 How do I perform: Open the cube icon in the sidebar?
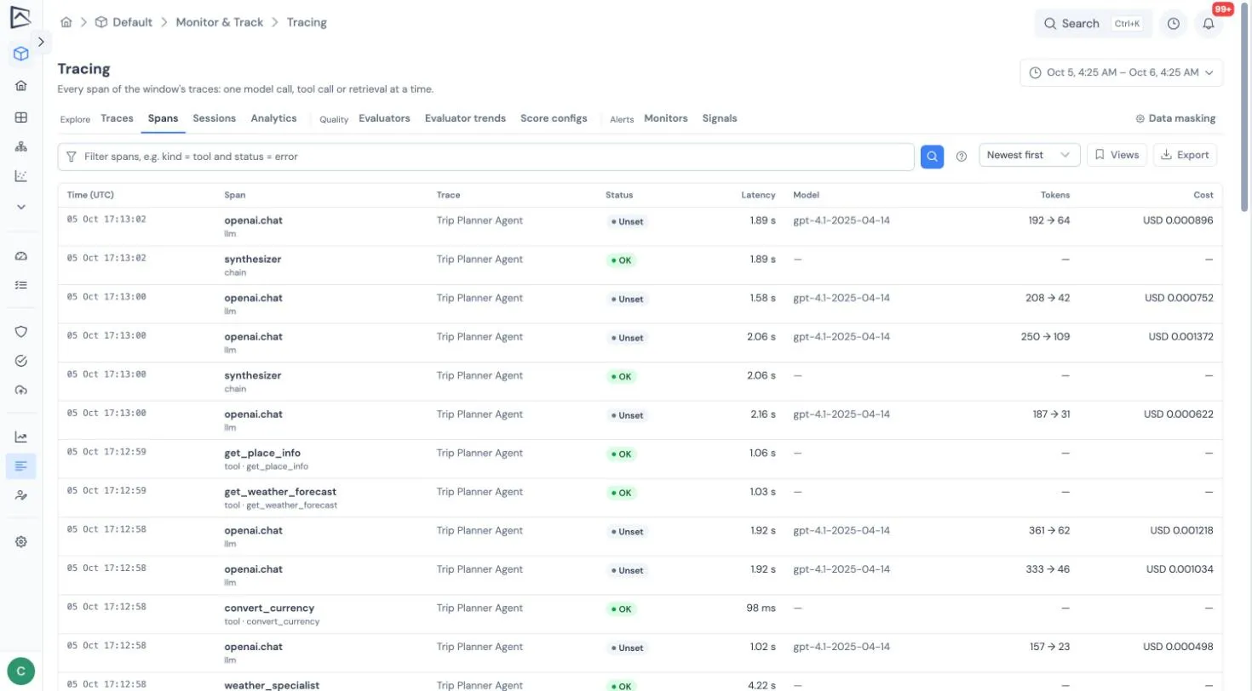[x=21, y=54]
